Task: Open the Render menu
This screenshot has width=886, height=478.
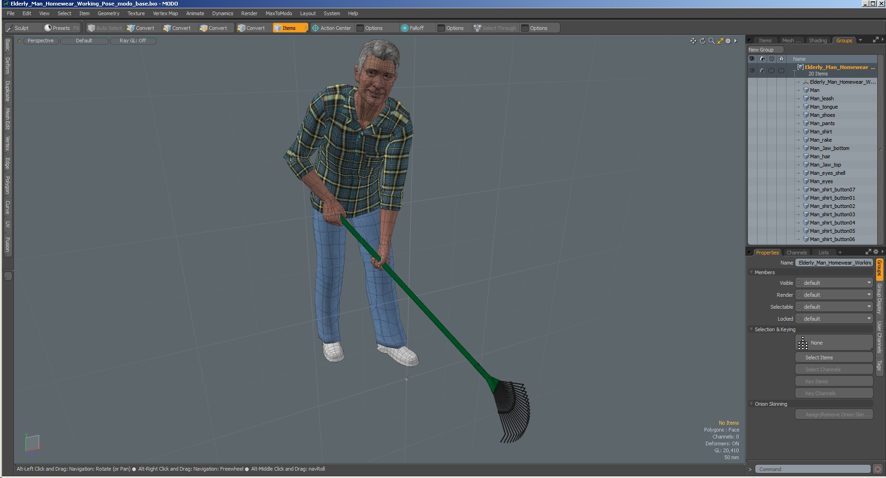Action: [249, 13]
